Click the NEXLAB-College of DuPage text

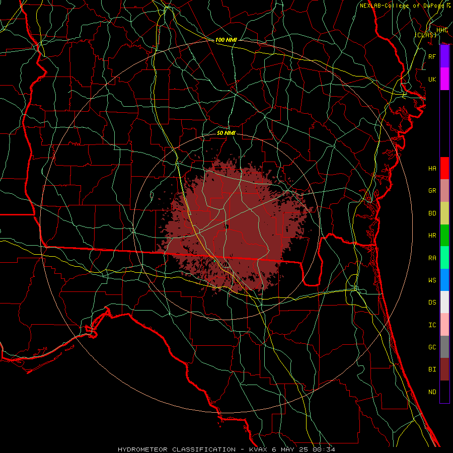[x=403, y=6]
